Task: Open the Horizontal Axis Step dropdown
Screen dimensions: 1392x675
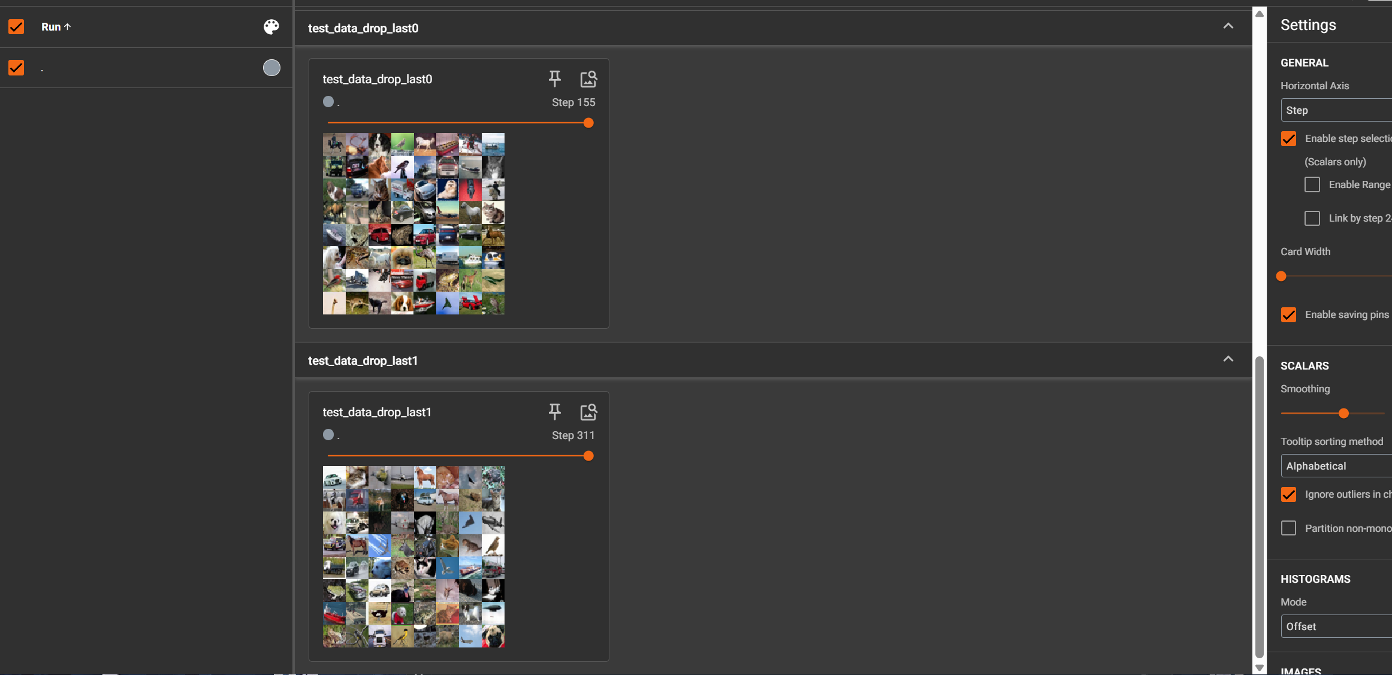Action: (x=1336, y=110)
